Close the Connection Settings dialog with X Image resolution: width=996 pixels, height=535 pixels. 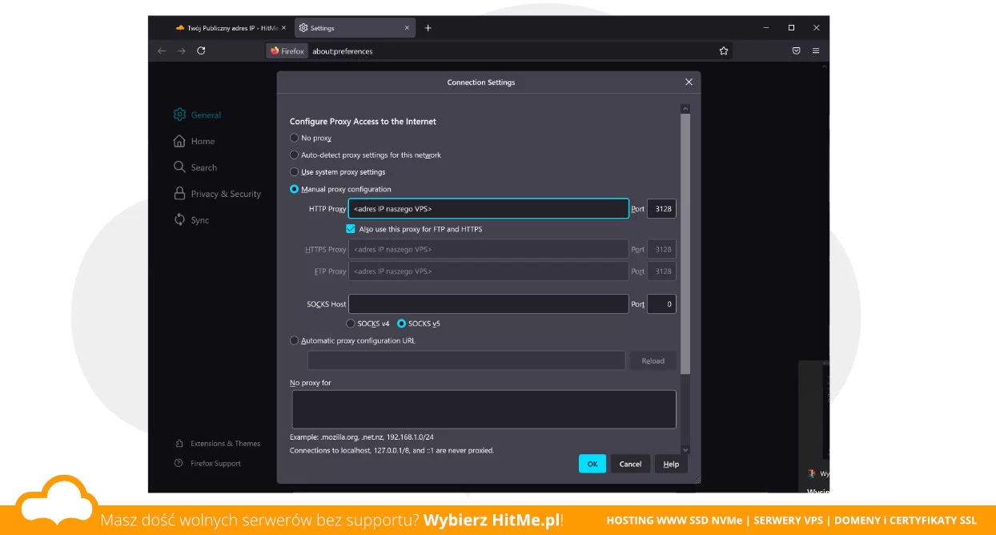(x=689, y=82)
